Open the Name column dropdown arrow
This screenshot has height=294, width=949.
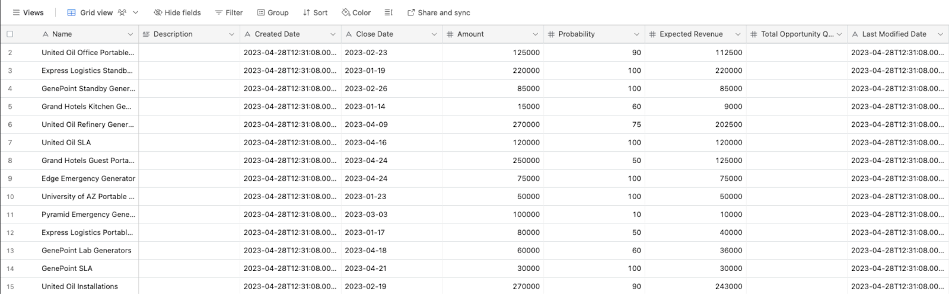point(130,34)
